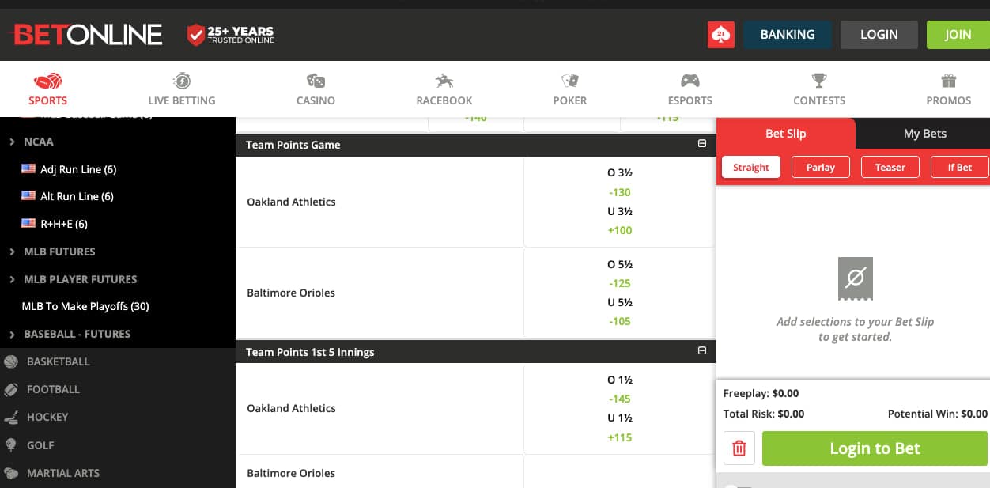This screenshot has height=488, width=990.
Task: Click the Banking button
Action: coord(788,35)
